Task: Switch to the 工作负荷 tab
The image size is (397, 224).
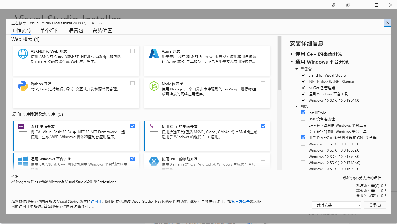Action: pyautogui.click(x=21, y=31)
